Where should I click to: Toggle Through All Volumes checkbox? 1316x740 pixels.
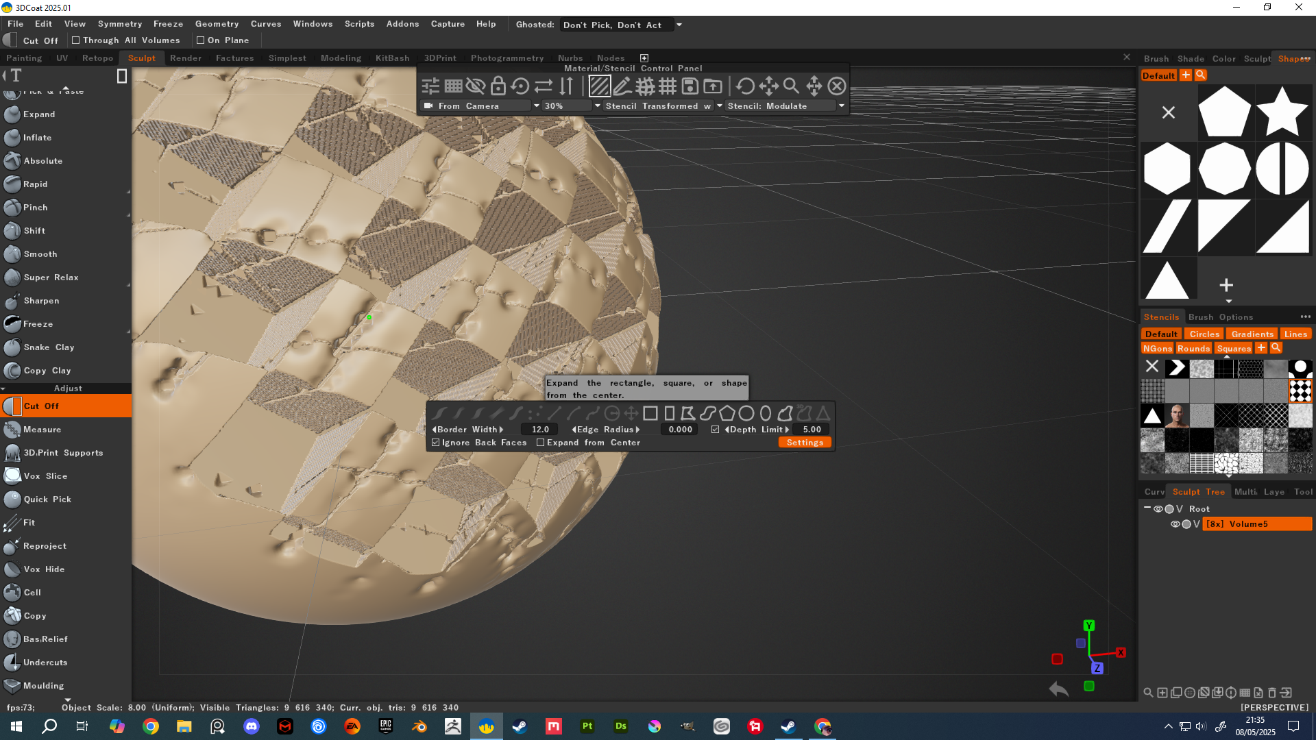click(76, 40)
